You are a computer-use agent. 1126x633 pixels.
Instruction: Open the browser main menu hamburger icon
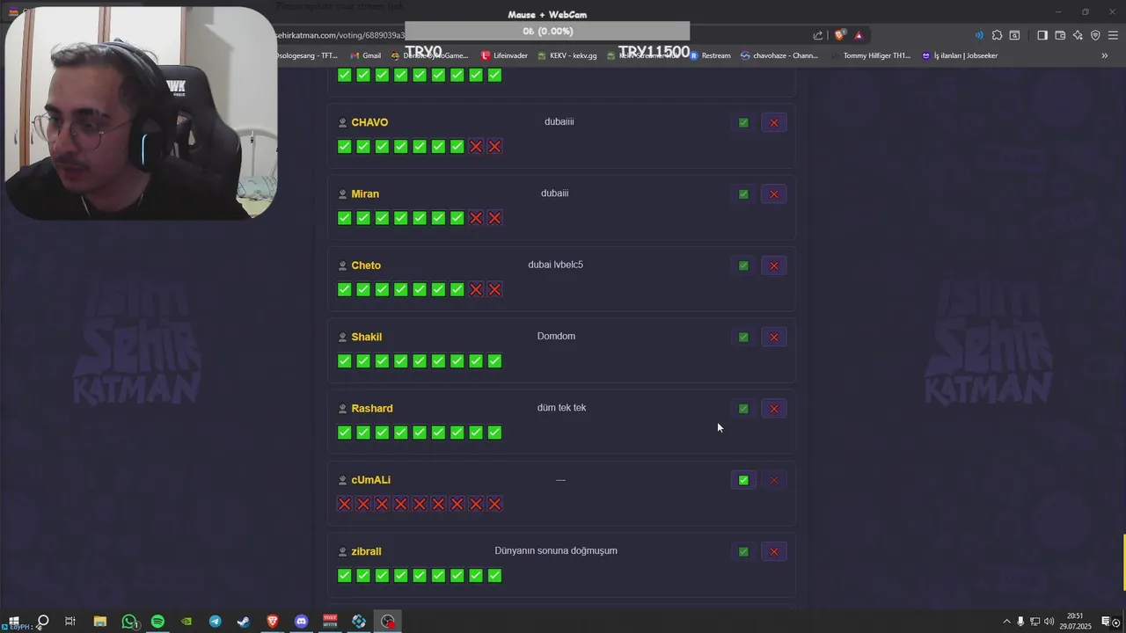coord(1113,35)
